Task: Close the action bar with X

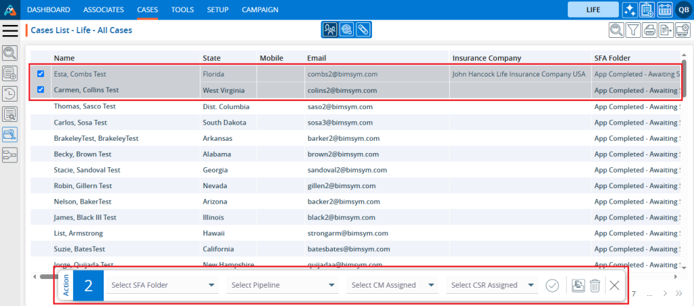Action: pos(615,285)
